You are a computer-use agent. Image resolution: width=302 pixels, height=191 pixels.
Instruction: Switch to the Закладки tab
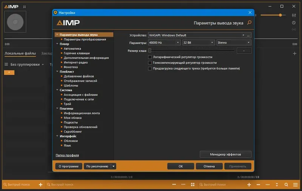click(46, 53)
